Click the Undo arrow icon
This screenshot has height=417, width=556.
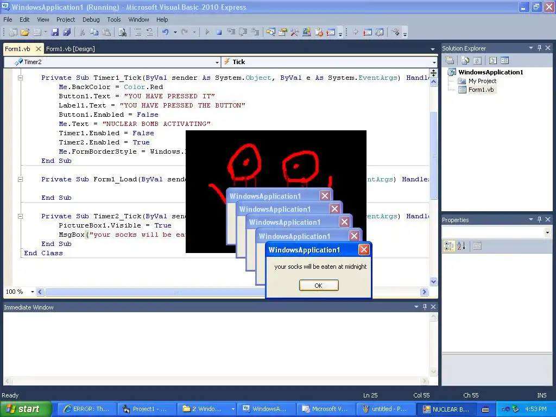click(166, 32)
